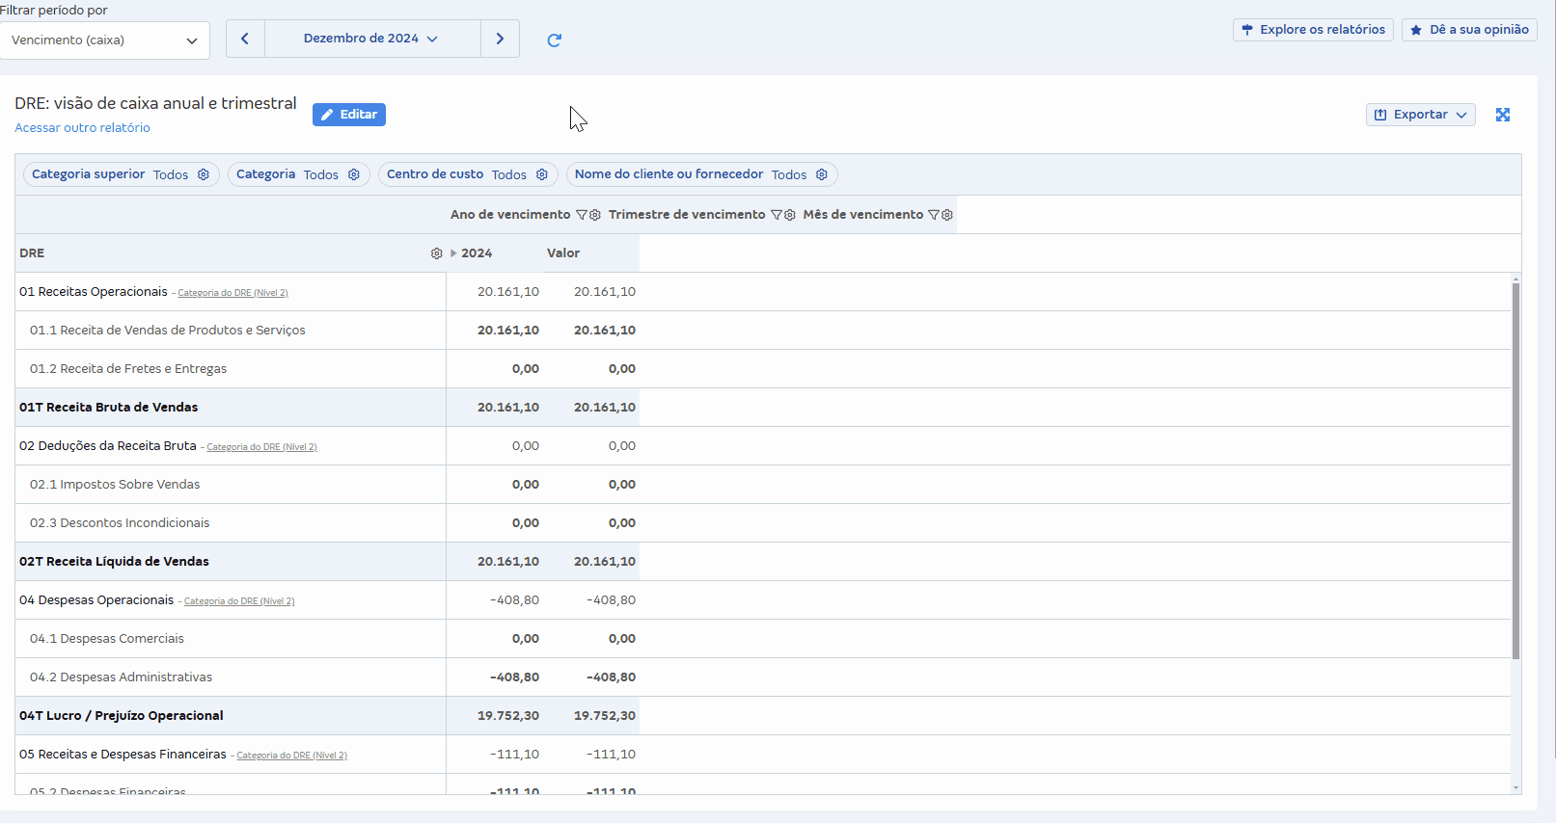
Task: Click gear icon in DRE column header
Action: [x=436, y=253]
